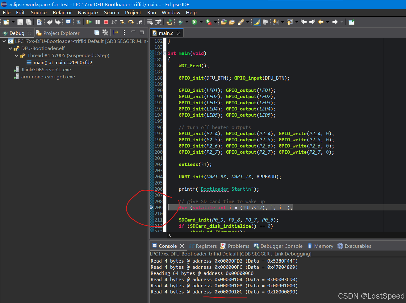Image resolution: width=406 pixels, height=303 pixels.
Task: Open the Source menu
Action: pyautogui.click(x=39, y=12)
